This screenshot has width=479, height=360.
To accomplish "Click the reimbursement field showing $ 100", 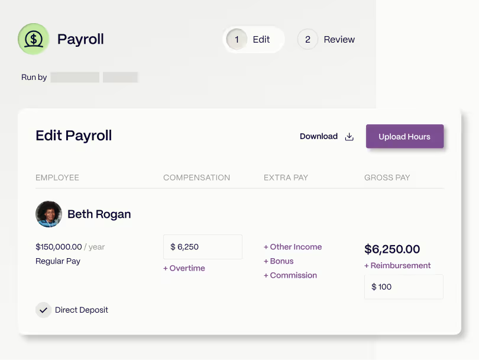I will click(x=403, y=287).
